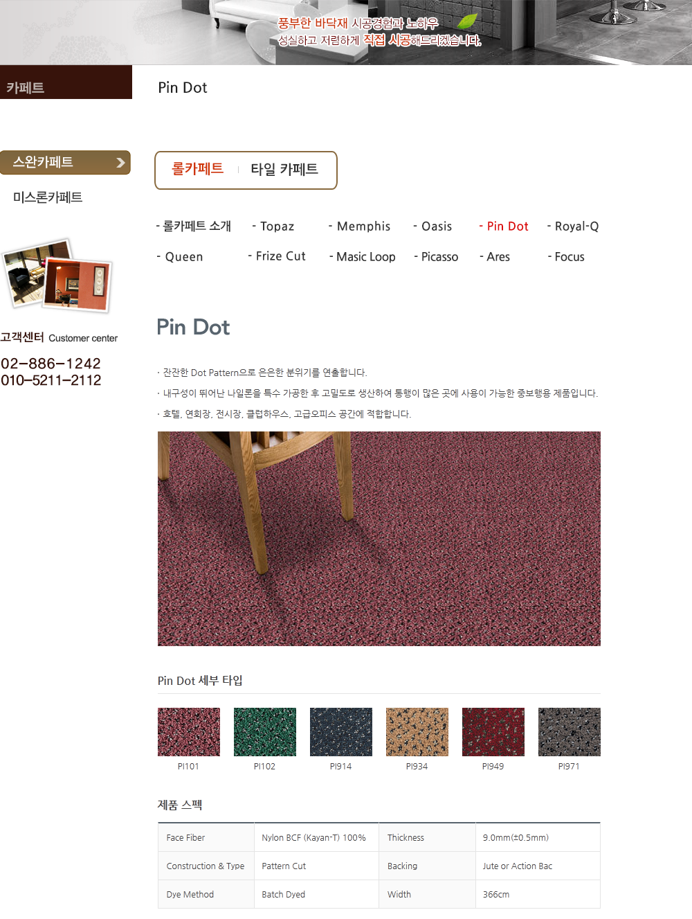Open the Memphis product link
Screen dimensions: 692x919
(x=360, y=226)
